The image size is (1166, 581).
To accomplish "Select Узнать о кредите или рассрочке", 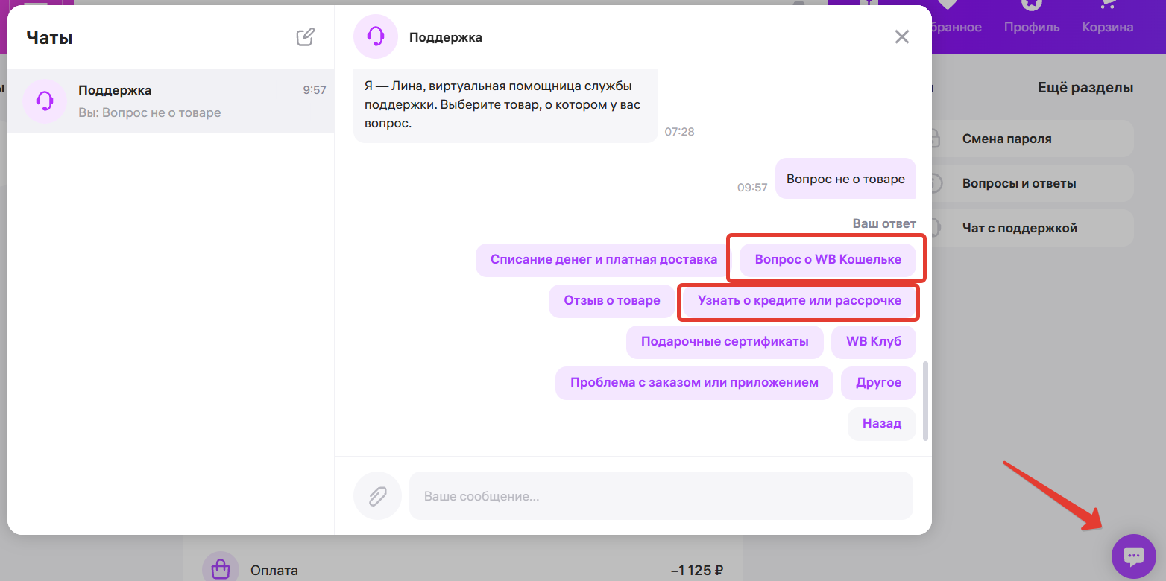I will coord(799,301).
